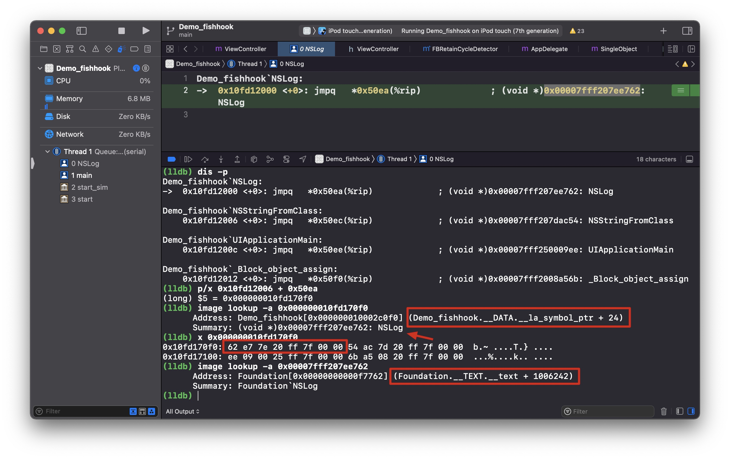Open the Find navigator magnifier icon
This screenshot has width=730, height=459.
(82, 49)
